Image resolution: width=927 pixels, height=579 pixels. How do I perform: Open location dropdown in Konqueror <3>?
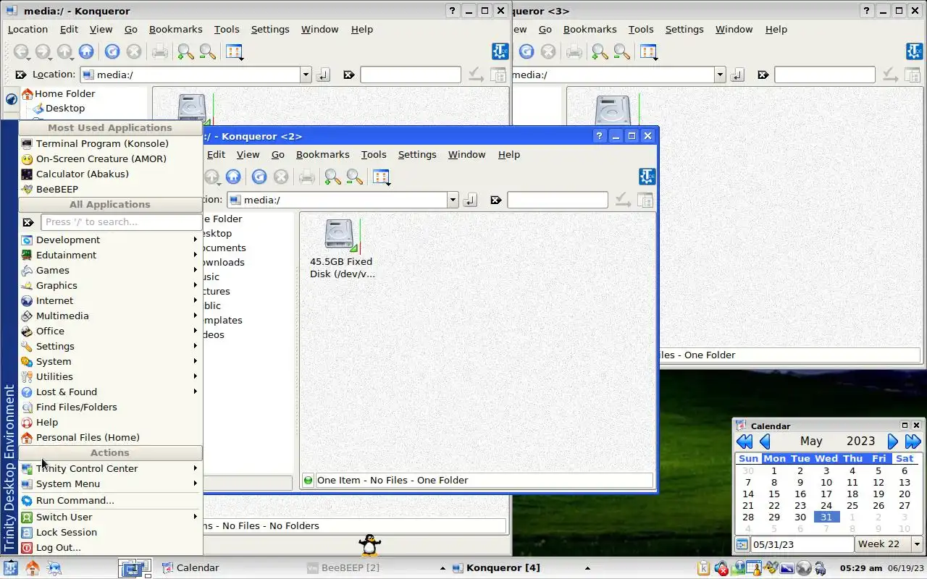(720, 75)
